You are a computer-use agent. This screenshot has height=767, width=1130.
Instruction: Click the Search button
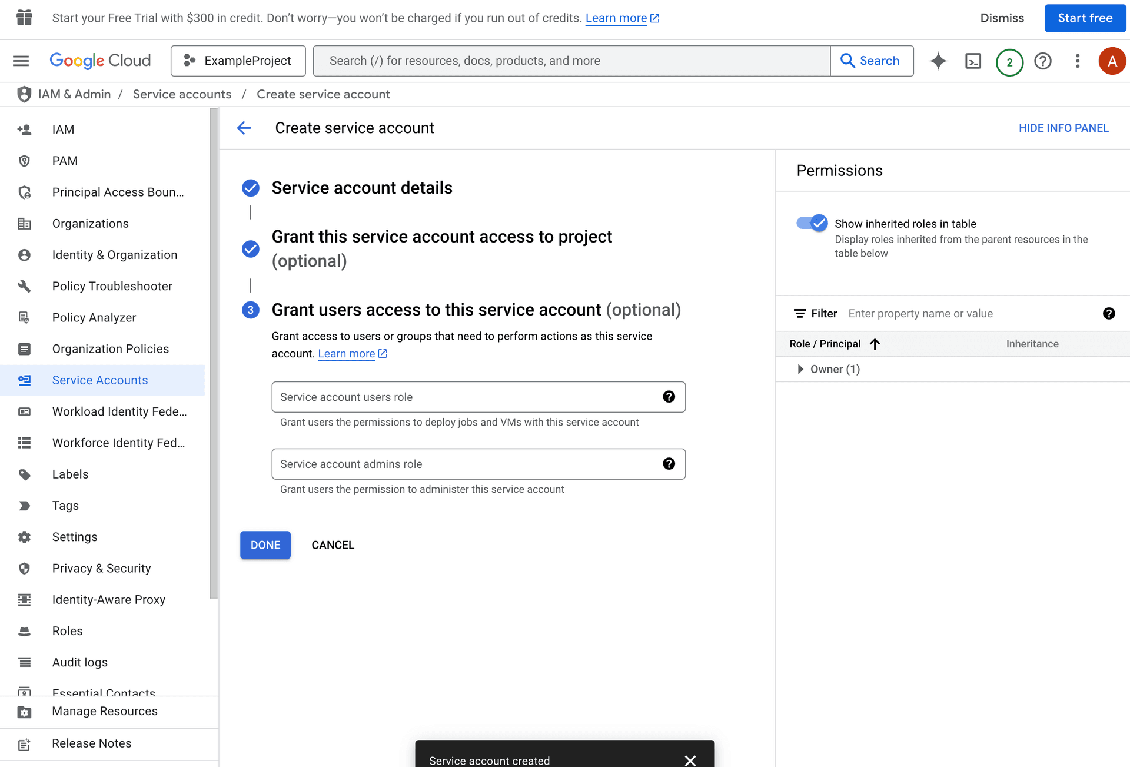pos(872,61)
